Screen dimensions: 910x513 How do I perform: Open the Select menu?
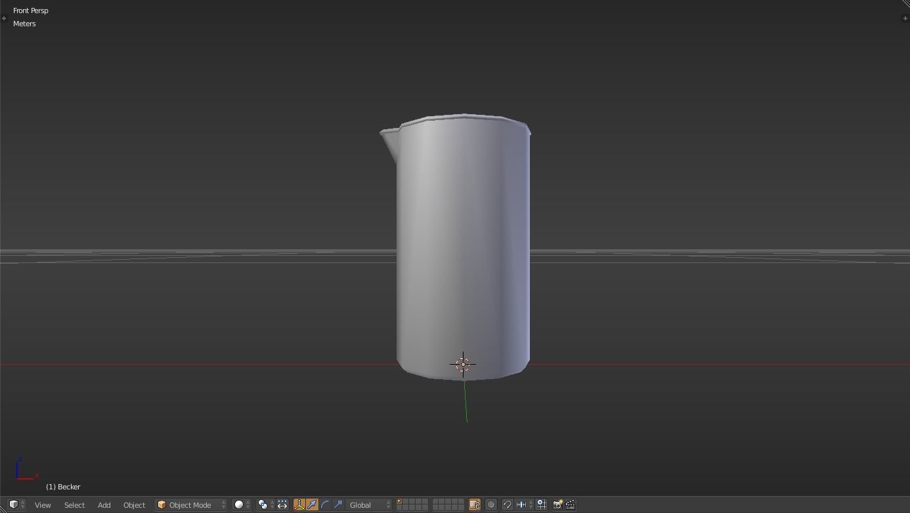click(74, 504)
